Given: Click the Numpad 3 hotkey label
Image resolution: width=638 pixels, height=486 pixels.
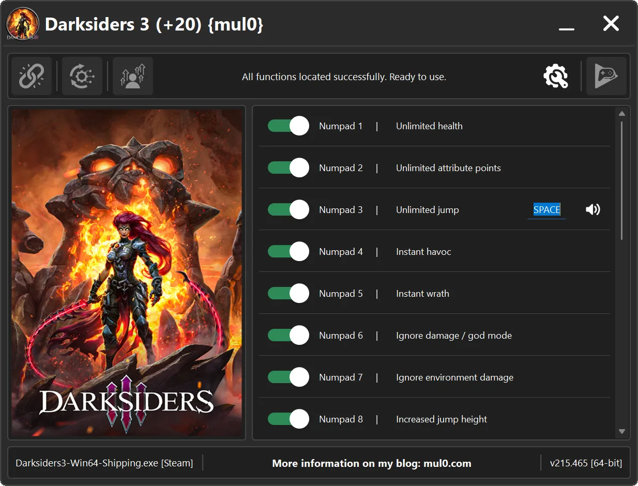Looking at the screenshot, I should coord(341,210).
